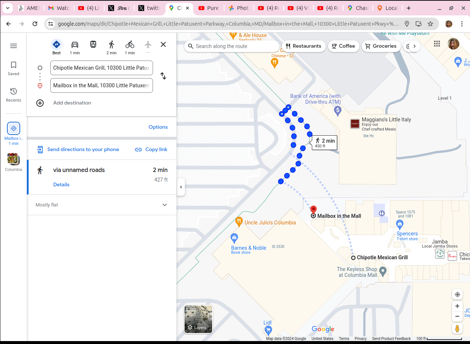This screenshot has width=470, height=344.
Task: Switch to the Photos browser tab
Action: tap(238, 8)
